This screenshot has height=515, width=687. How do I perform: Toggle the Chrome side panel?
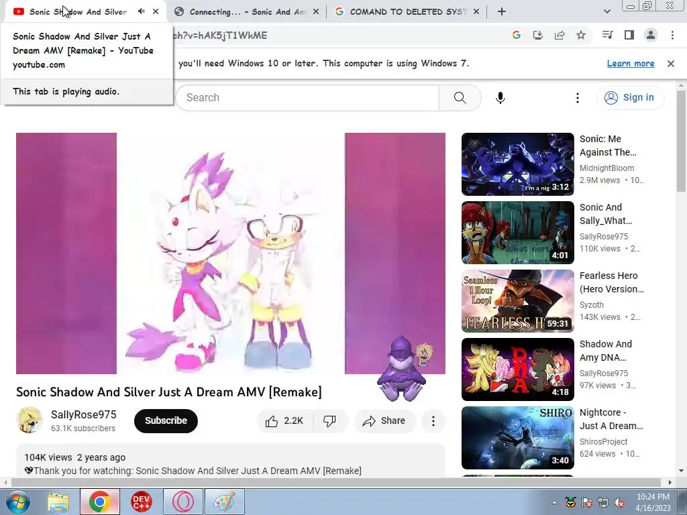coord(629,35)
